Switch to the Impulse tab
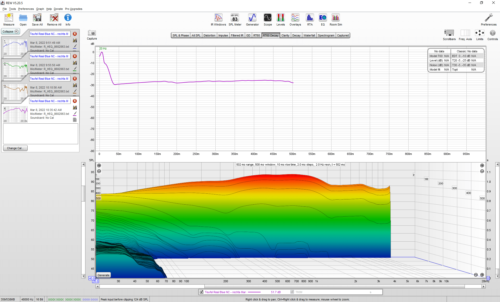 pos(223,35)
